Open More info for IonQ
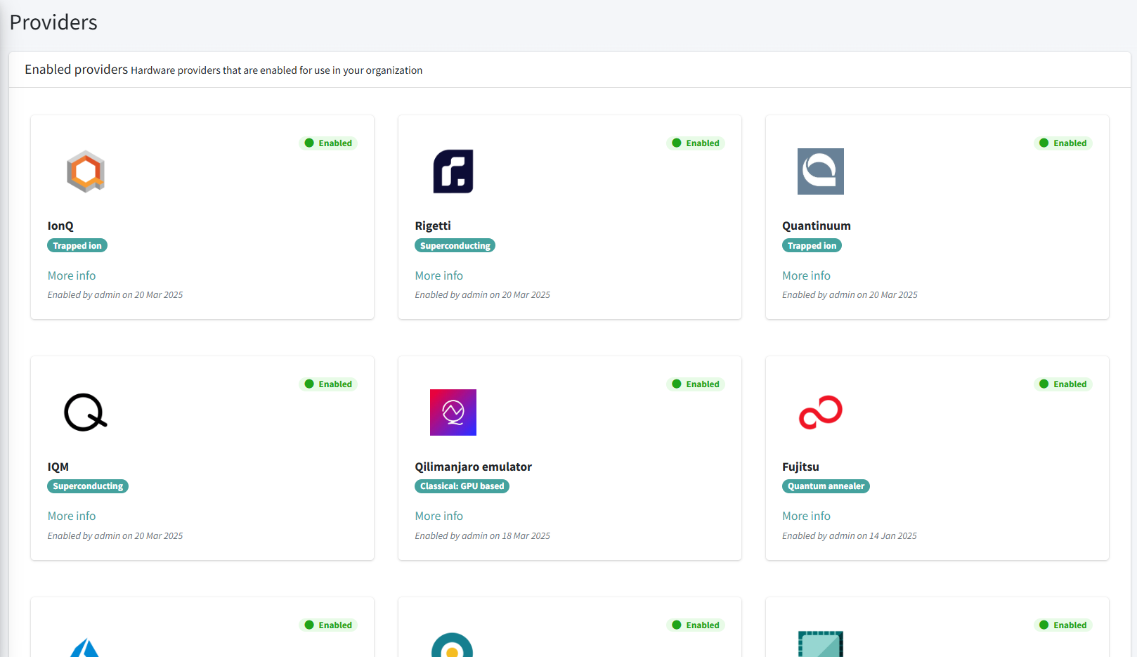The image size is (1137, 657). [72, 275]
